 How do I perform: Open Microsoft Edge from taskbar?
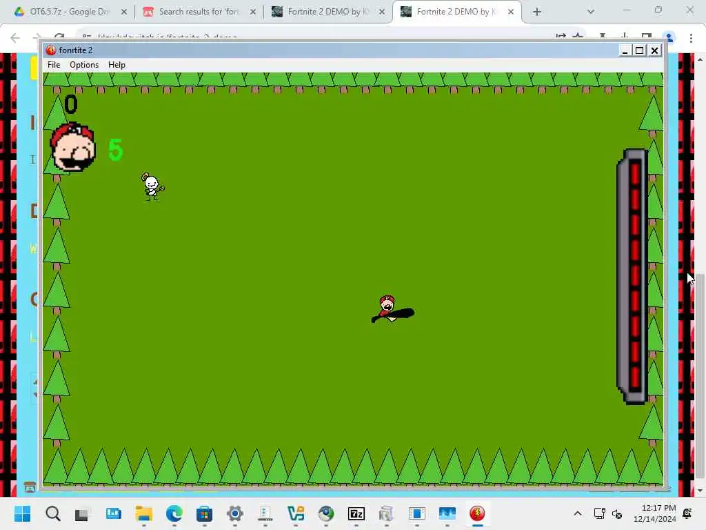coord(174,513)
